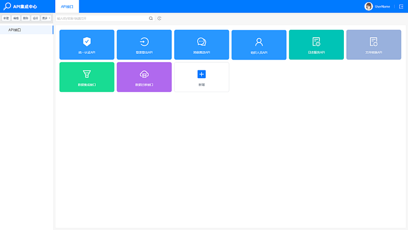Click the blue plus 新增 tile
Screen dimensions: 408x230
tap(202, 77)
